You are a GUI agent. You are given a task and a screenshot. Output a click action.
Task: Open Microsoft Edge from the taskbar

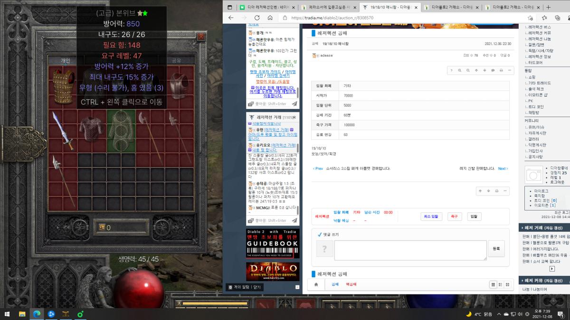click(36, 314)
